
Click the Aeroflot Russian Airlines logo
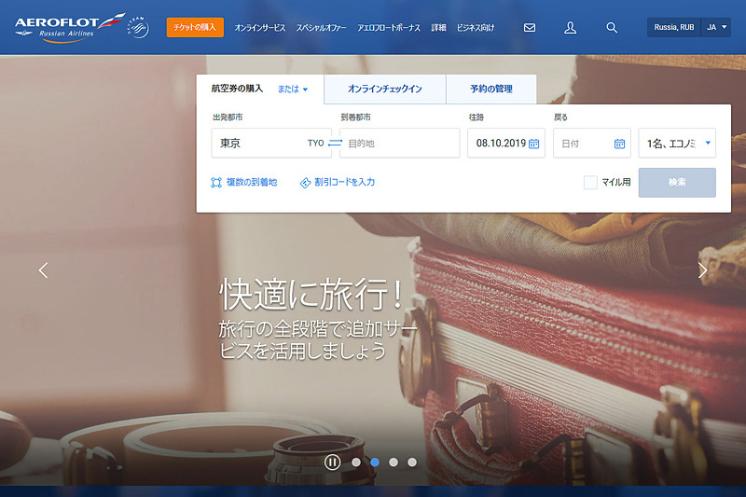pyautogui.click(x=70, y=28)
